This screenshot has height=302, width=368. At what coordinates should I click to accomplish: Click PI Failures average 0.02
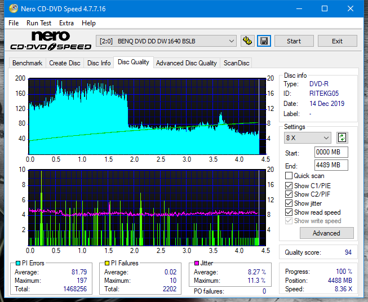[x=170, y=272]
